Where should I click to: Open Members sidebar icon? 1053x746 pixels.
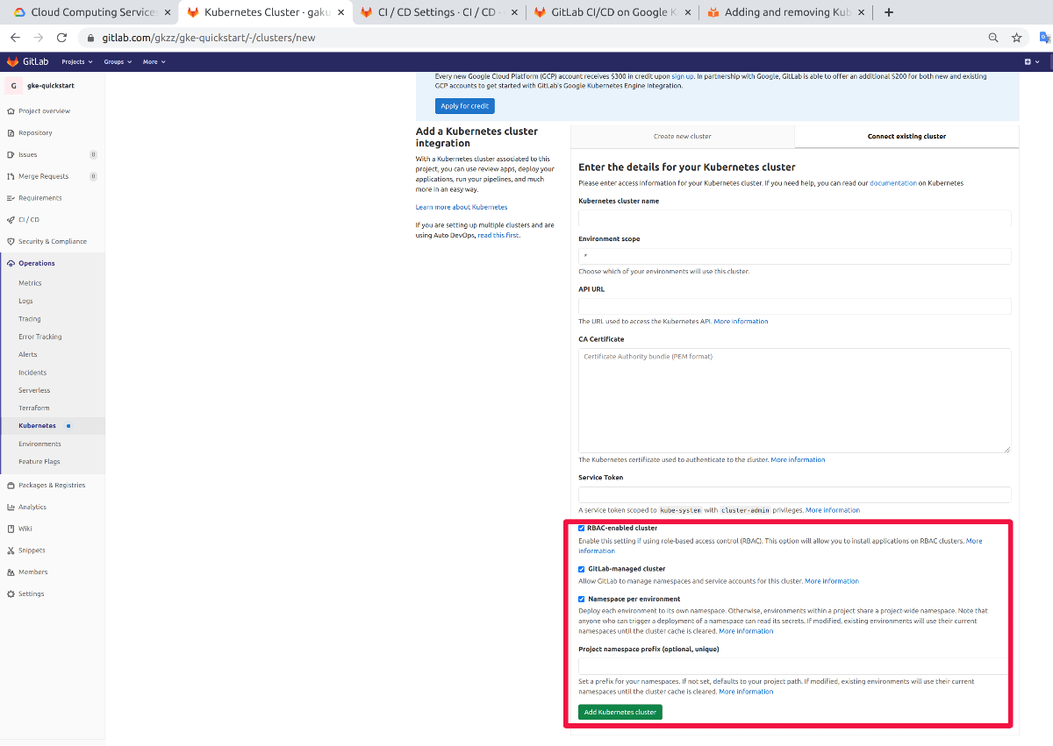[11, 572]
